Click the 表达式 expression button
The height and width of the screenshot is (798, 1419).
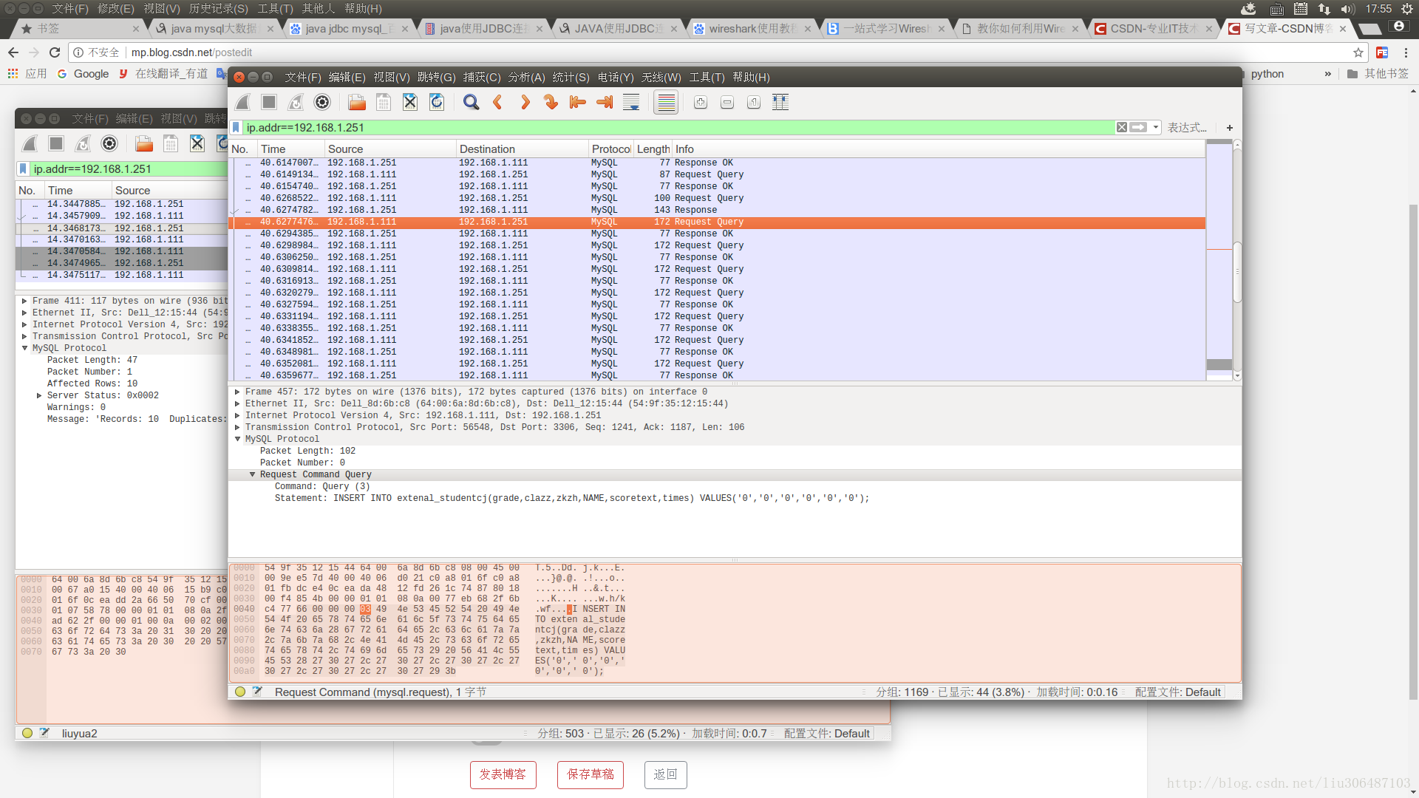[1187, 128]
